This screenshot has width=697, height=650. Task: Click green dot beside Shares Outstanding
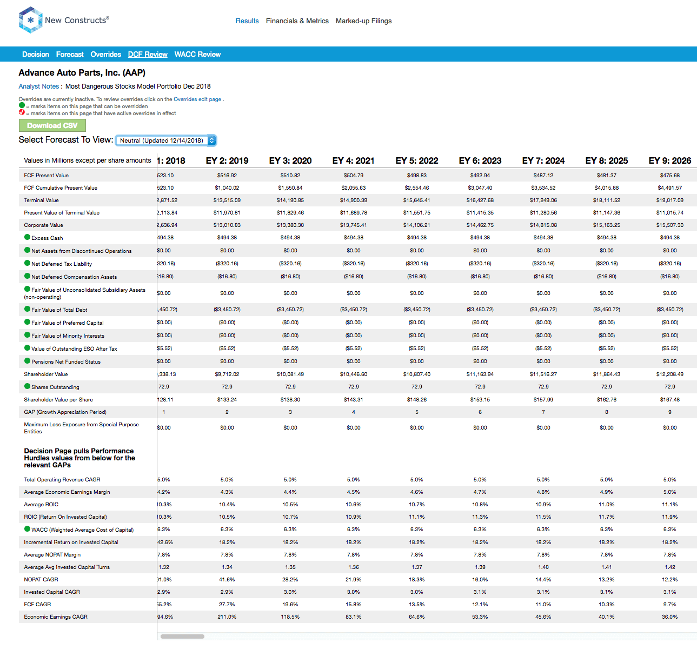pyautogui.click(x=27, y=386)
